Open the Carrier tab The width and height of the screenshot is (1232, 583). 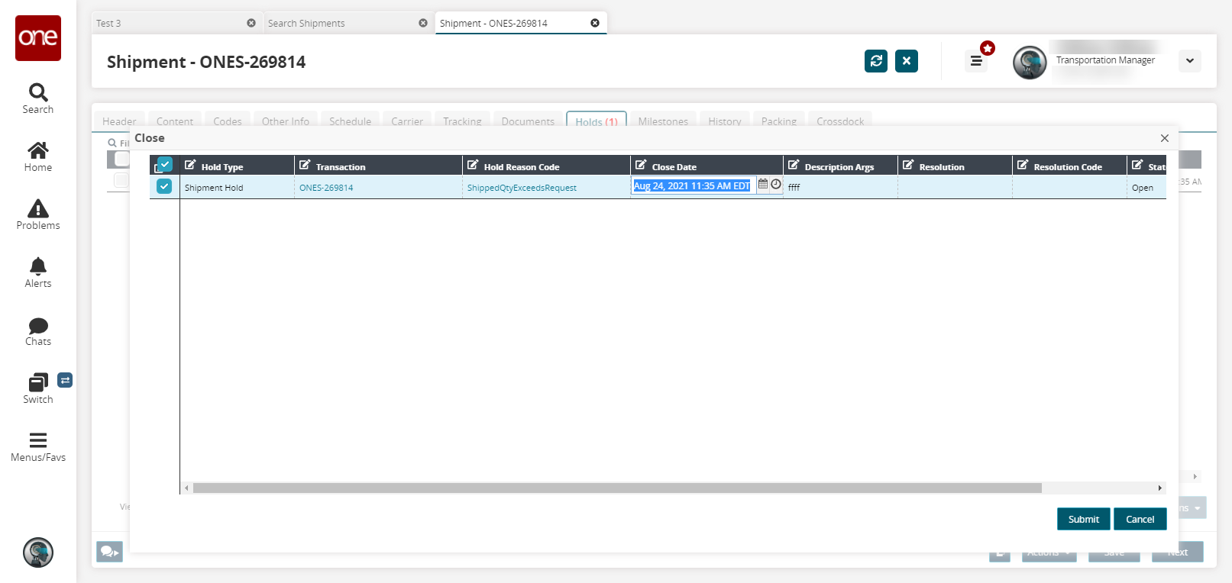pyautogui.click(x=407, y=121)
